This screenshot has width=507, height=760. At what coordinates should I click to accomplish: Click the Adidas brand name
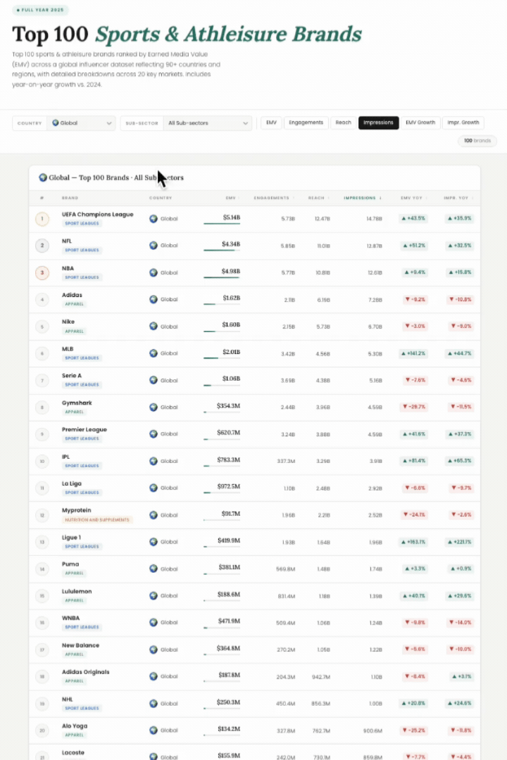click(x=72, y=296)
